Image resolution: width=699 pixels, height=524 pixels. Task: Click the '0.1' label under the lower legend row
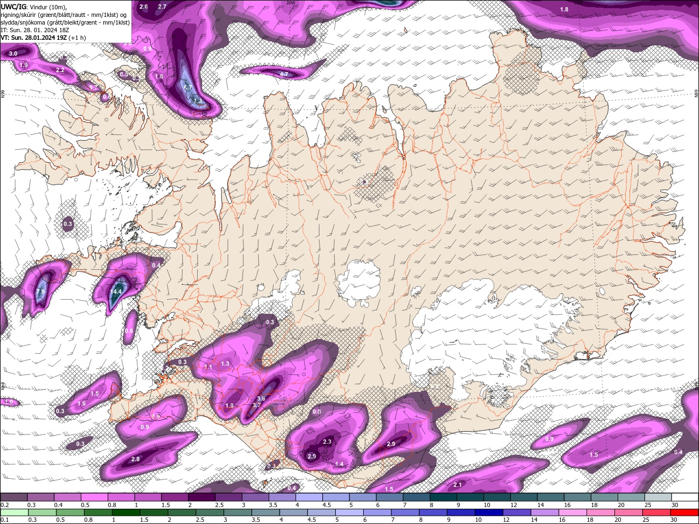(4, 520)
